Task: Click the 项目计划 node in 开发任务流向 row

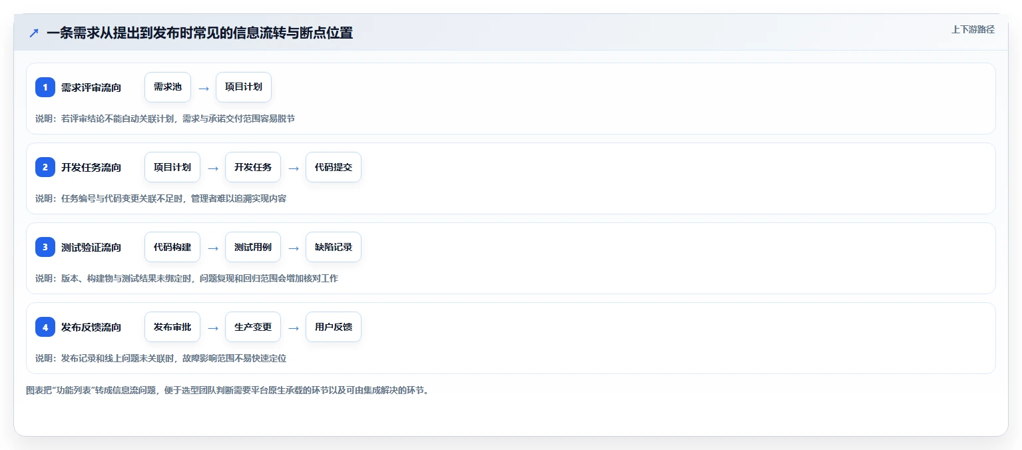Action: 172,167
